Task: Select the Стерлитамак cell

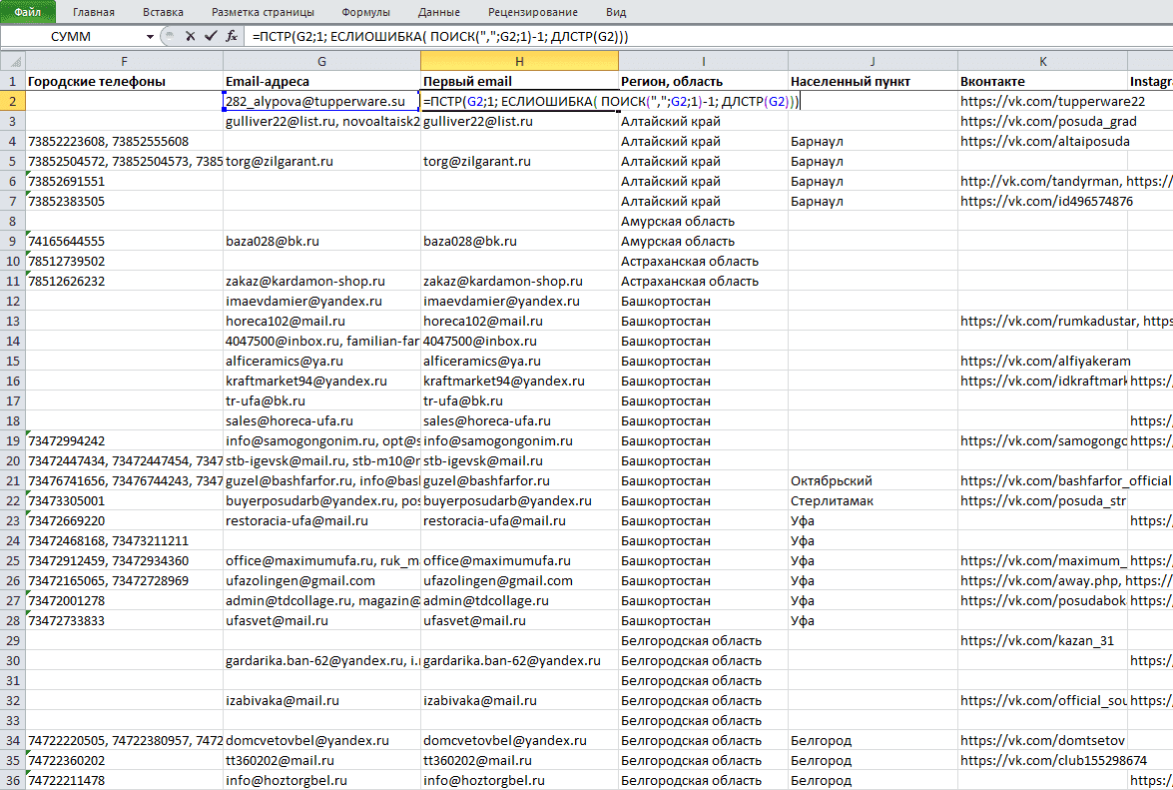Action: tap(873, 500)
